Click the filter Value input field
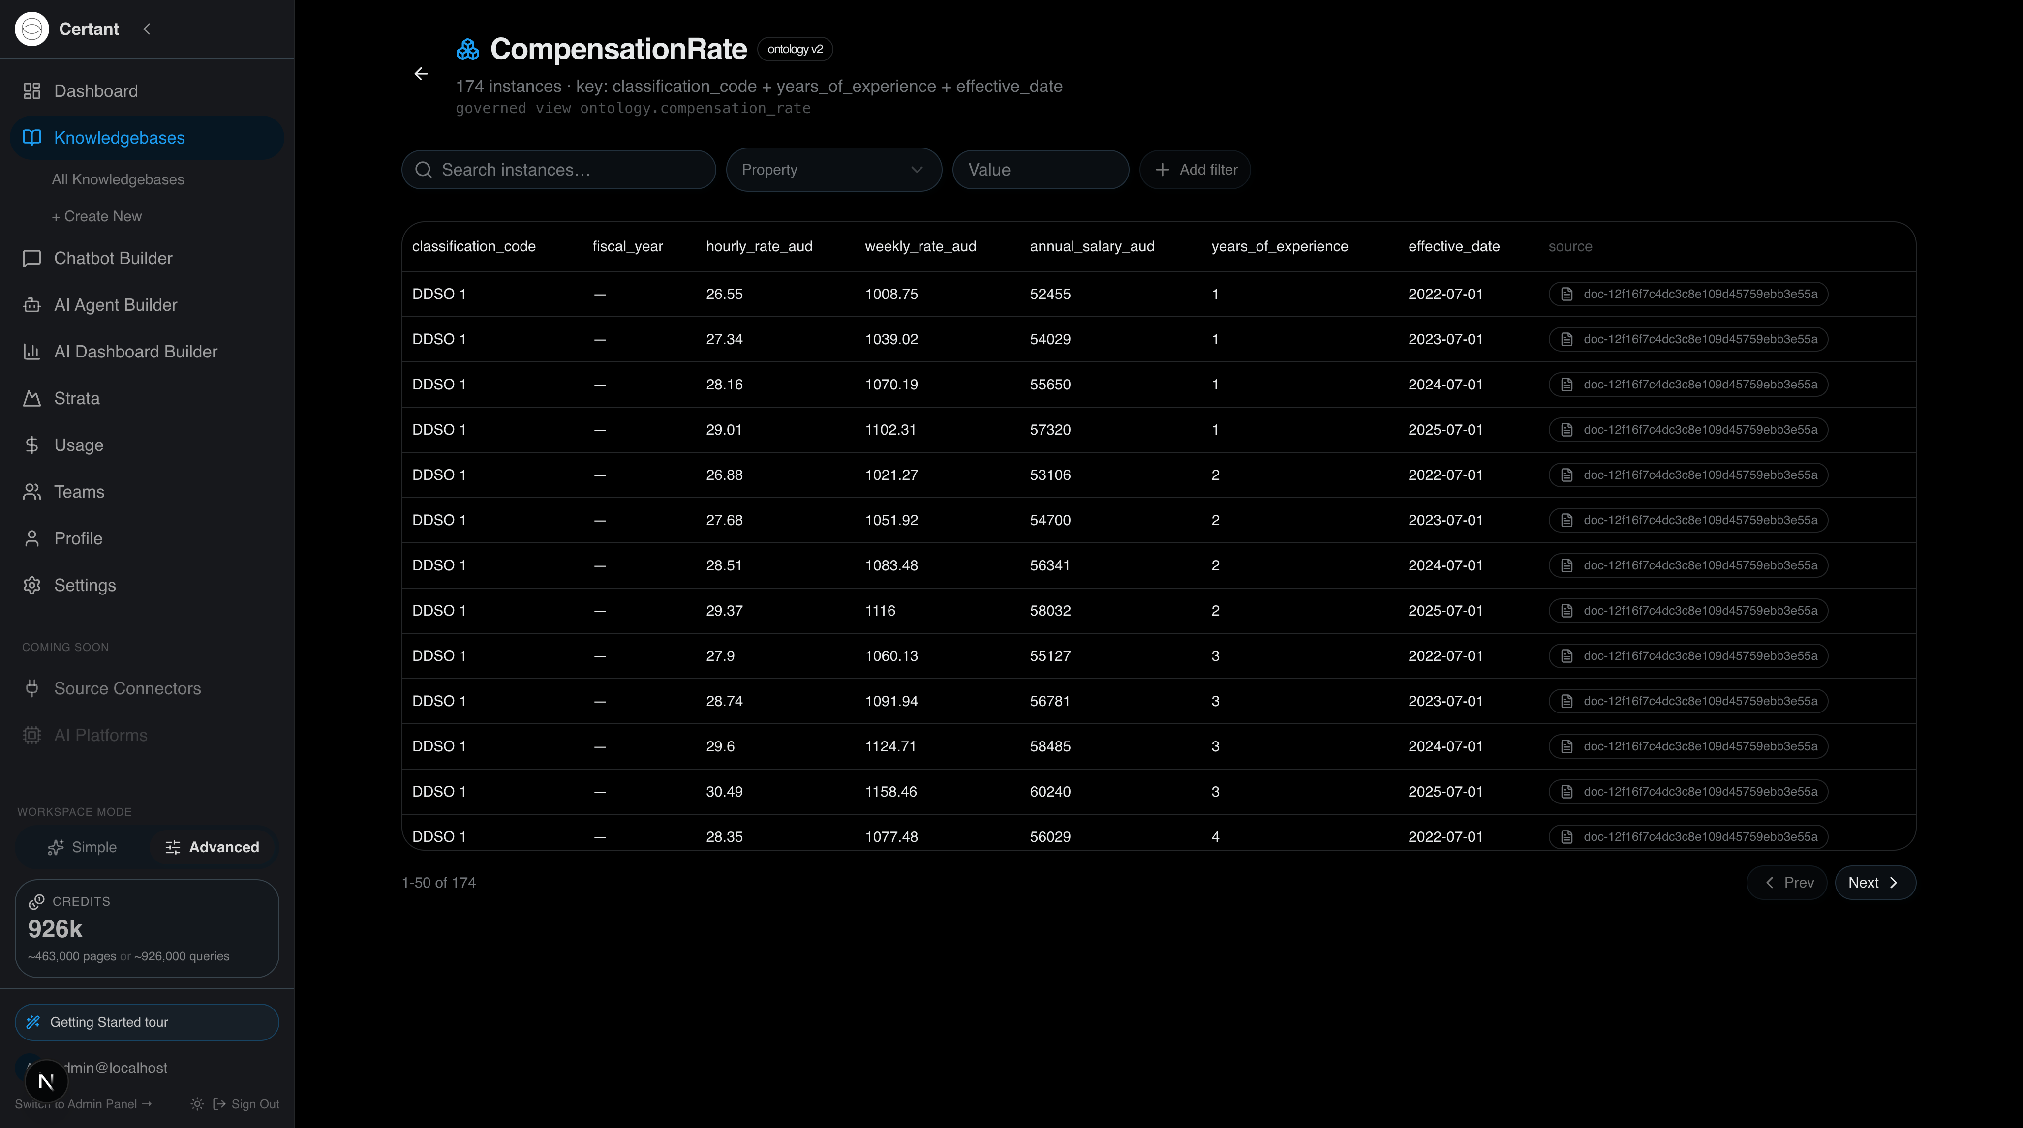This screenshot has width=2023, height=1128. [x=1041, y=170]
